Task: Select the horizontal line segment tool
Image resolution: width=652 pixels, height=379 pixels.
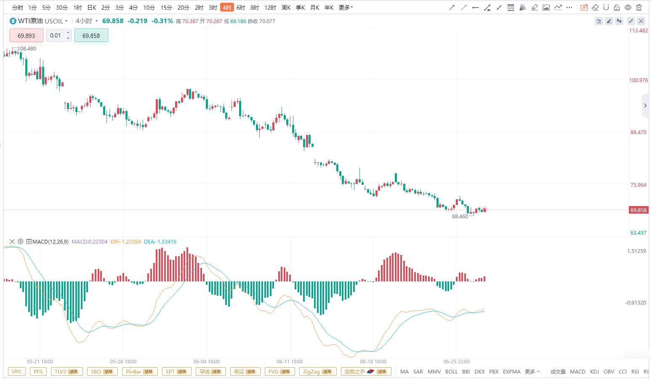Action: (x=475, y=8)
